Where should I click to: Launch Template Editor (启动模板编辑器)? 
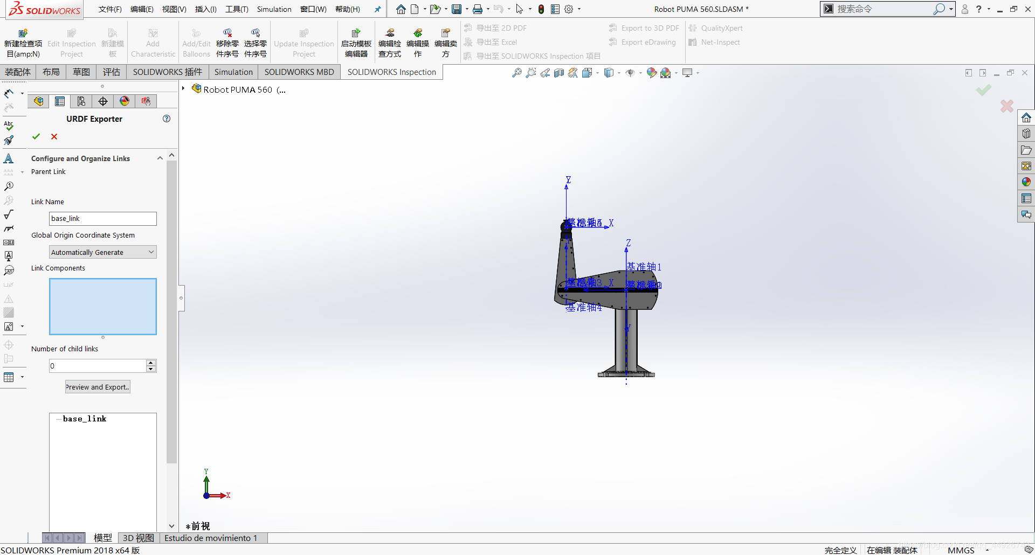point(356,43)
